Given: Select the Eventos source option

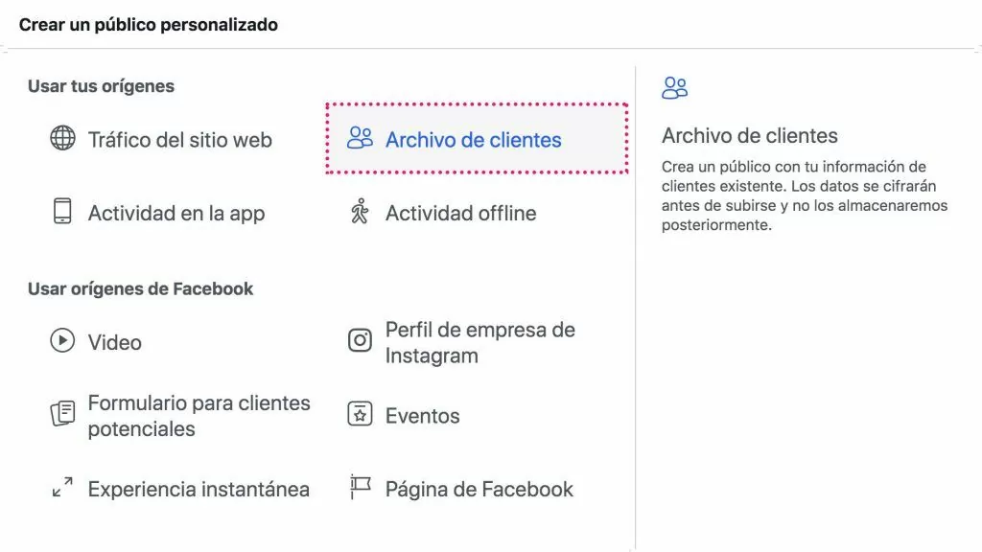Looking at the screenshot, I should point(404,416).
